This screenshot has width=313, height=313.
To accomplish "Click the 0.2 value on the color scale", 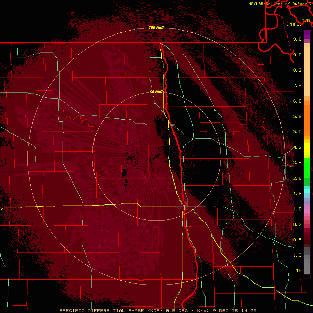I will tap(297, 225).
